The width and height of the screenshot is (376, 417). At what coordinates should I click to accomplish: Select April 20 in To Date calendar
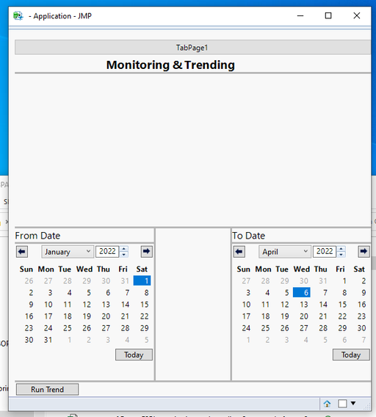(304, 316)
